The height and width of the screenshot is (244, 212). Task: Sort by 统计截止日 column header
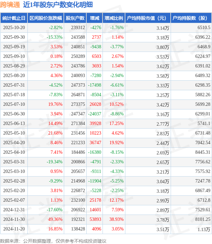click(x=14, y=18)
